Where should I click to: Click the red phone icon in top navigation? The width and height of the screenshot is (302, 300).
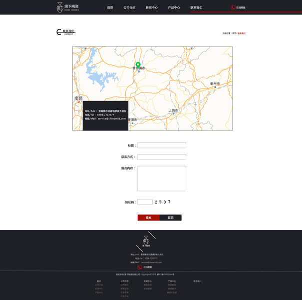pyautogui.click(x=233, y=7)
